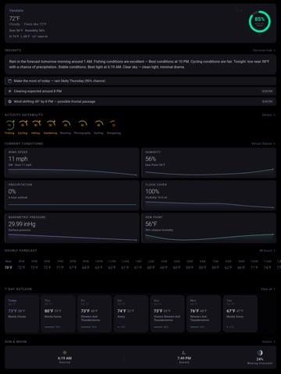Screen dimensions: 281x374
Task: Select the Thu 80°F forecast card
Action: tap(59, 314)
